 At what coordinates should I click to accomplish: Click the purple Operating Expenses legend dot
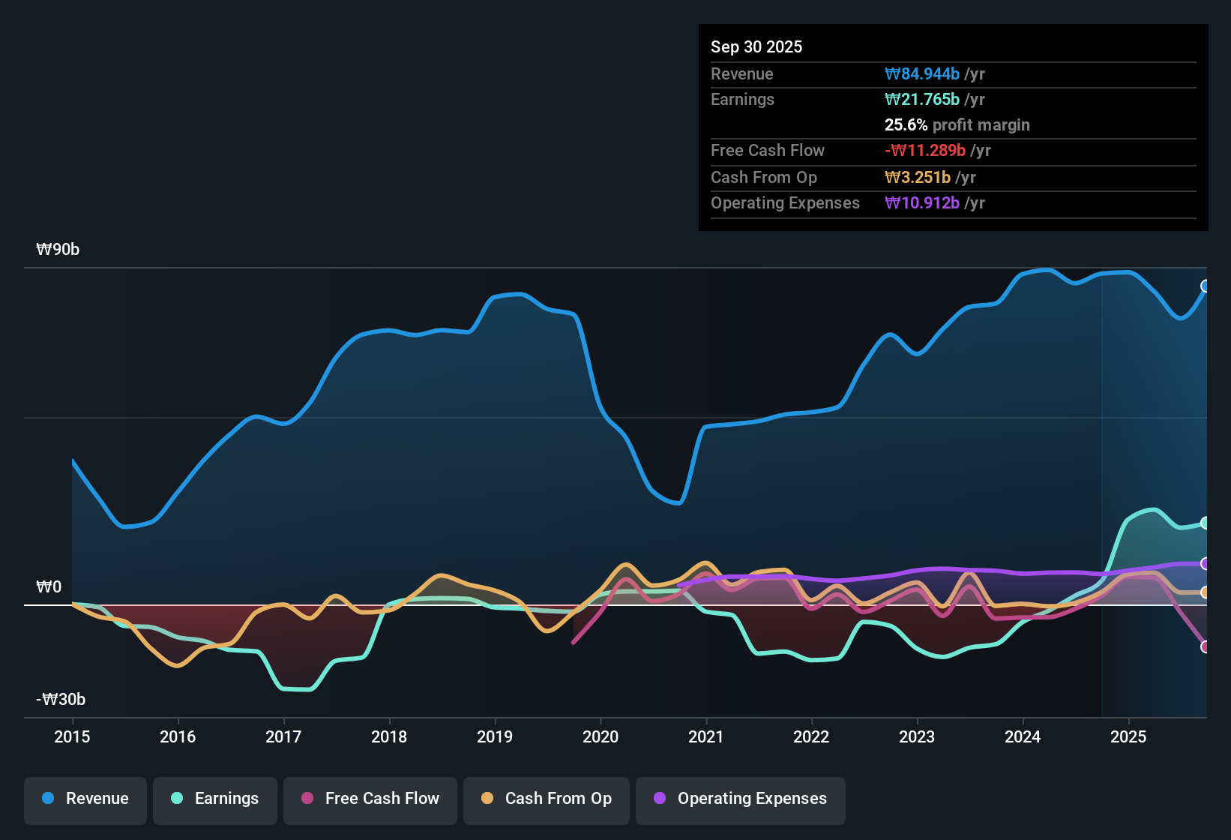click(659, 799)
